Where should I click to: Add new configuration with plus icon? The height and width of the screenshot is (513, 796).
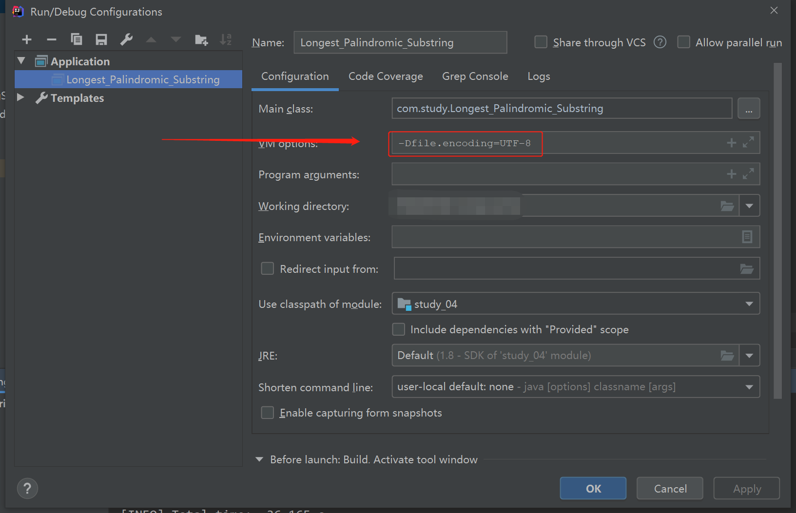[x=27, y=40]
